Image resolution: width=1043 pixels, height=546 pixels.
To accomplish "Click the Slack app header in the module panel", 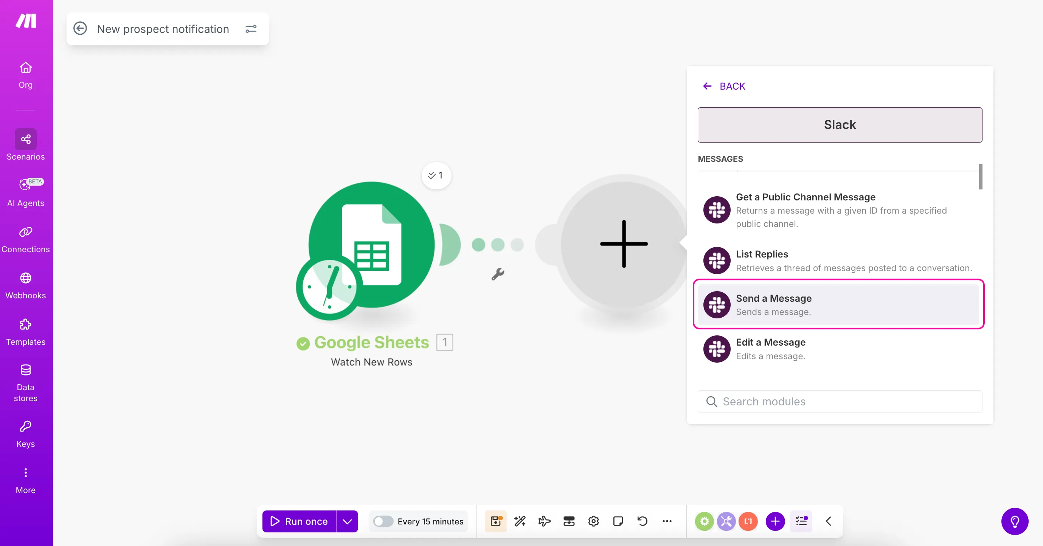I will coord(840,125).
